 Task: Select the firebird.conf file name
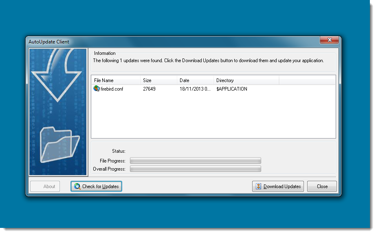pyautogui.click(x=112, y=89)
